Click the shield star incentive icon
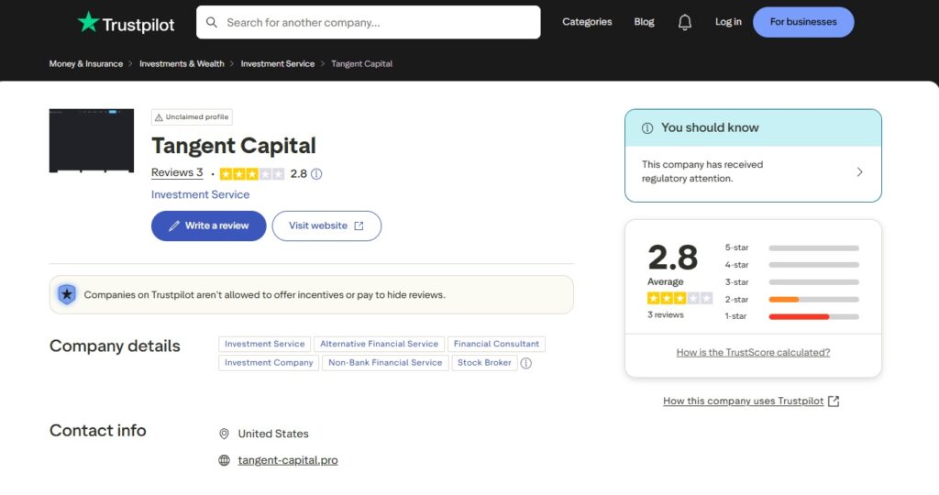The image size is (939, 495). click(x=66, y=294)
